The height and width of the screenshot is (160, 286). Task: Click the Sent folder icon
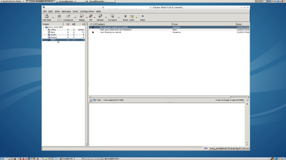(49, 32)
